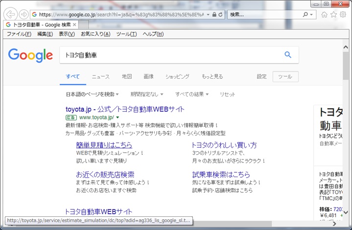Switch to the ニュース tab
The height and width of the screenshot is (230, 352).
(101, 77)
